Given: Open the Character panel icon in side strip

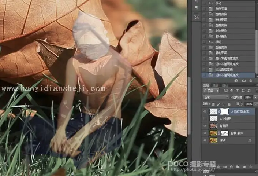Looking at the screenshot, I should (x=197, y=1).
